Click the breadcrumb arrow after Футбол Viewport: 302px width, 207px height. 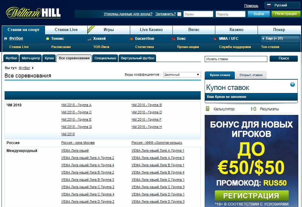point(33,68)
